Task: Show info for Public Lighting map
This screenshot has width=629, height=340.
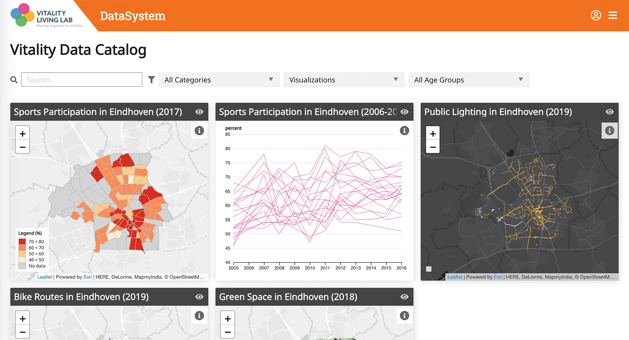Action: pyautogui.click(x=610, y=130)
